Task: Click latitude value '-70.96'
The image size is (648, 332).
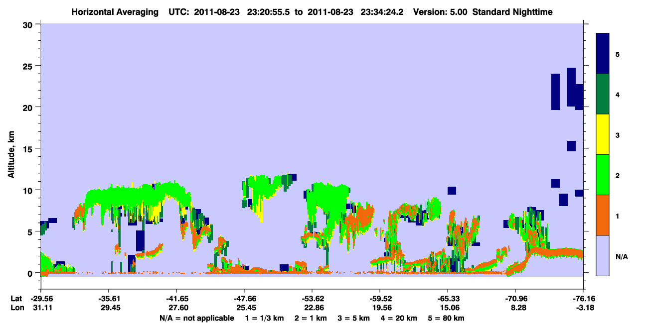Action: tap(515, 299)
